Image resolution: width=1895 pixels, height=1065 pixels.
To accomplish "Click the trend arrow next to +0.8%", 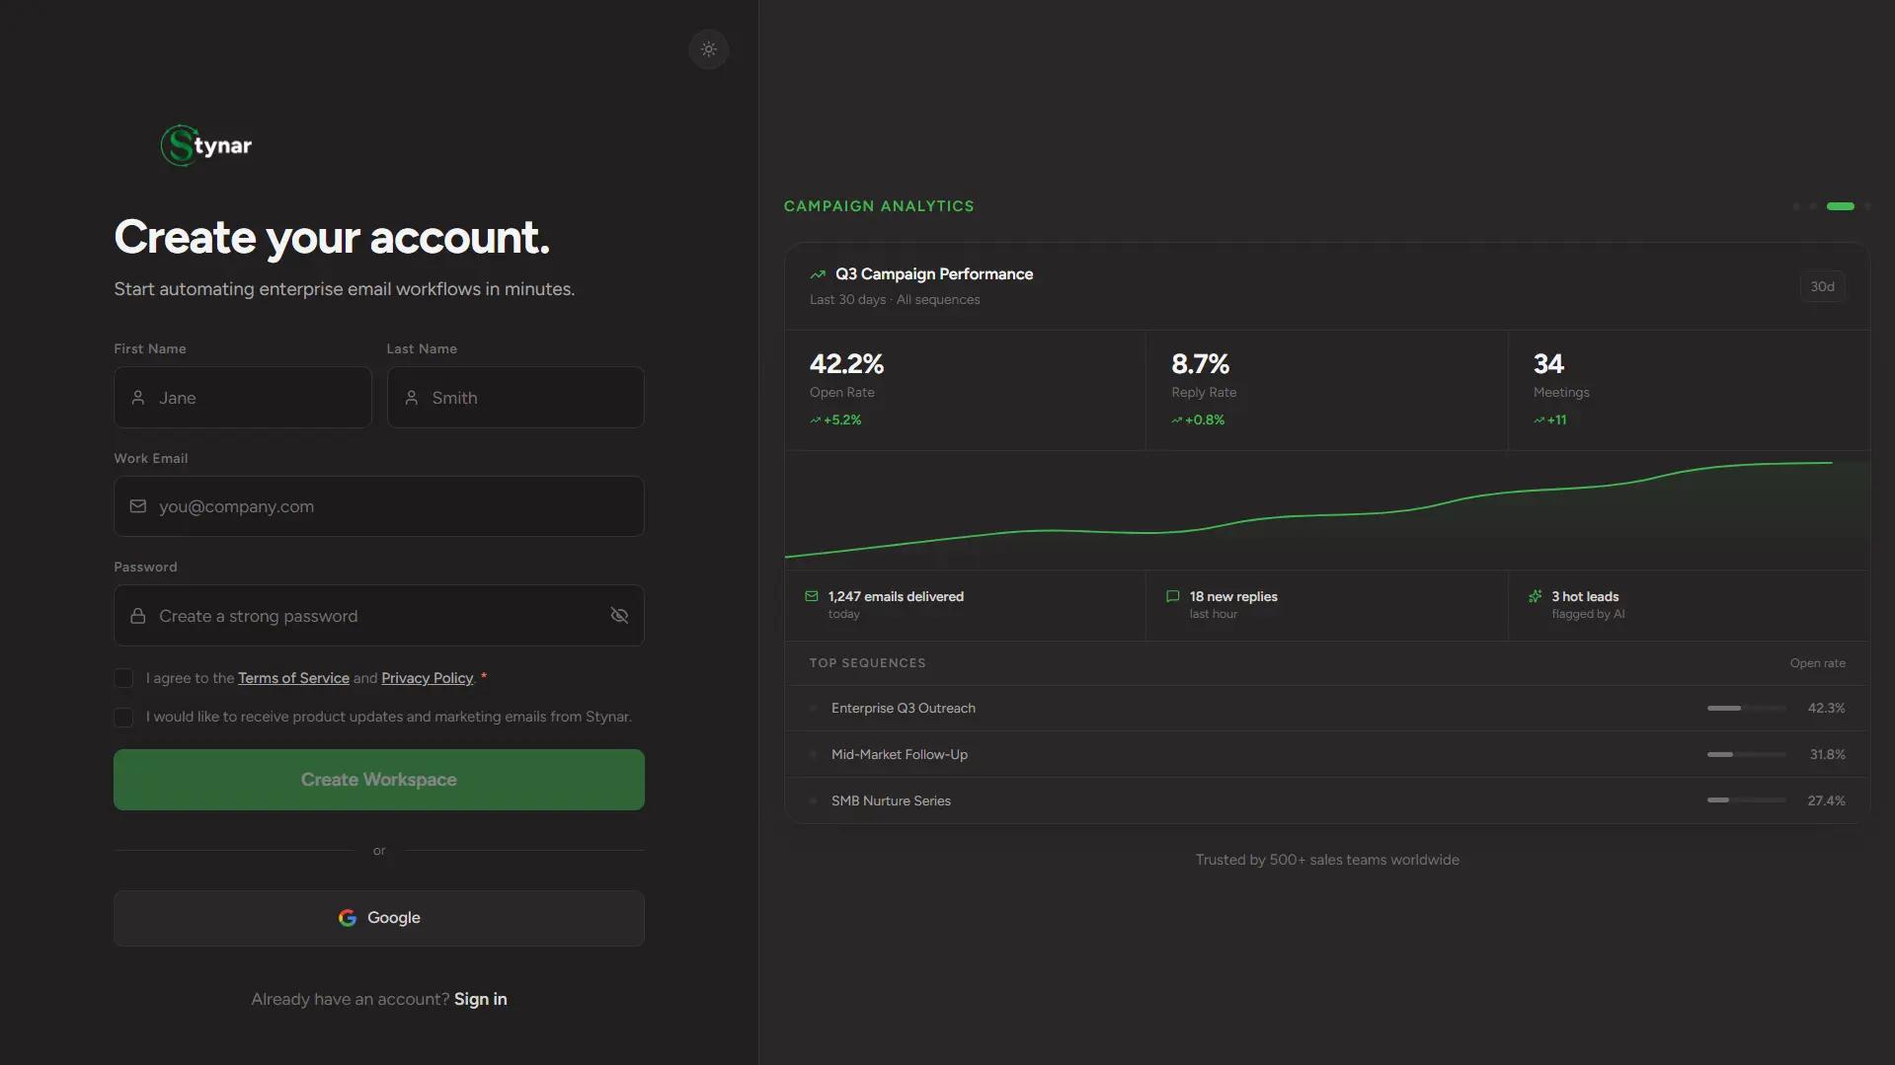I will (x=1177, y=420).
